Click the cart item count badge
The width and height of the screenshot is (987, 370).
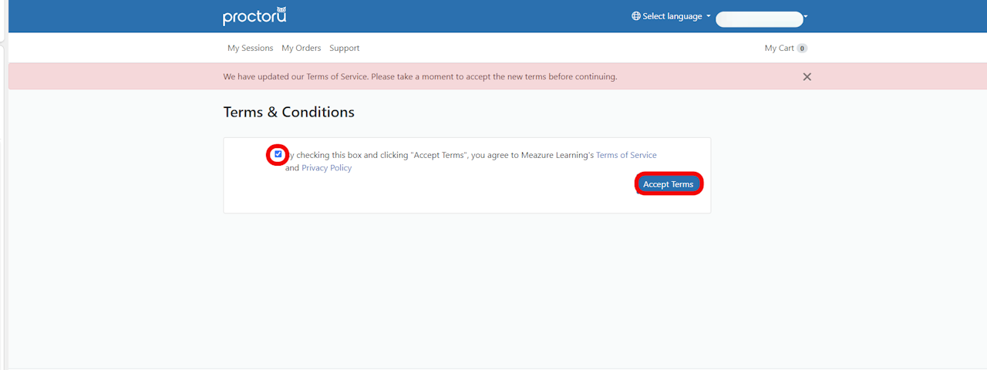pos(802,49)
